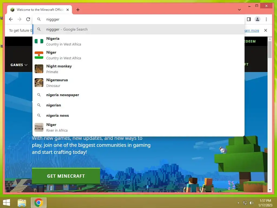This screenshot has height=208, width=277.
Task: Select the top Google Search suggestion row
Action: pyautogui.click(x=138, y=29)
